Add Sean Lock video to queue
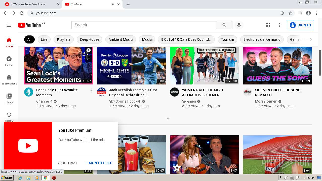322x181 pixels. [88, 58]
